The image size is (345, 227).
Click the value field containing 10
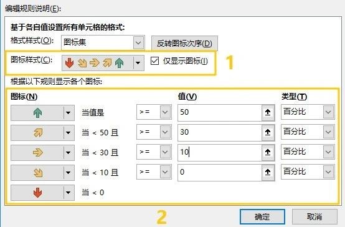coord(220,152)
